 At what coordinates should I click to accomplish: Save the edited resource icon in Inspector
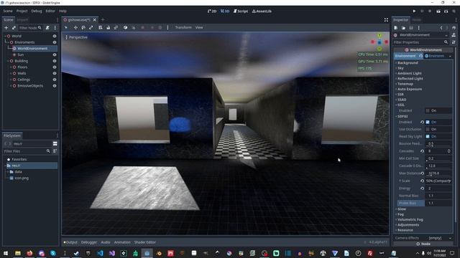411,28
